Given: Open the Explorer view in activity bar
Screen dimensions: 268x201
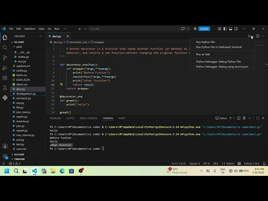Looking at the screenshot, I should point(5,37).
